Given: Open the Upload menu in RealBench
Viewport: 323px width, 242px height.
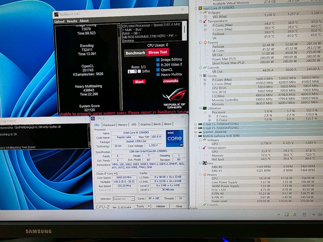Looking at the screenshot, I should click(x=59, y=21).
